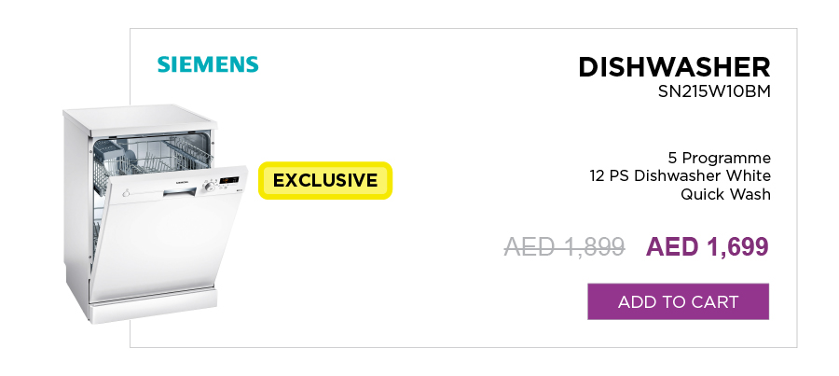Click the discounted price AED 1,699
Viewport: 839px width, 376px height.
click(x=707, y=247)
